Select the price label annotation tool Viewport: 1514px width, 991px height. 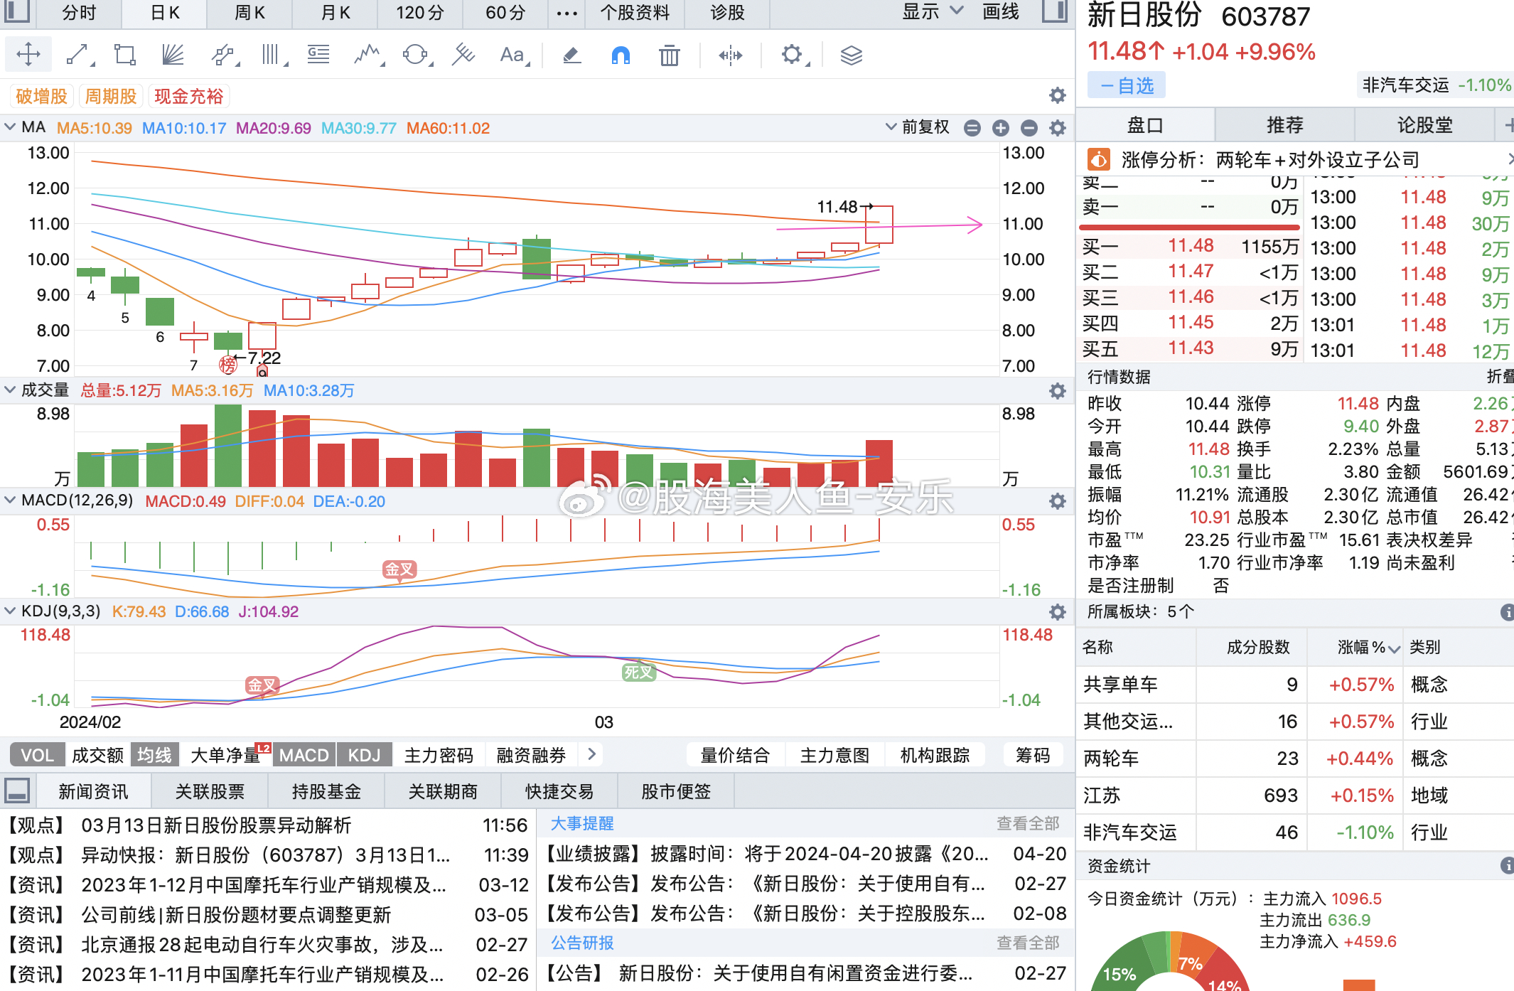(318, 55)
